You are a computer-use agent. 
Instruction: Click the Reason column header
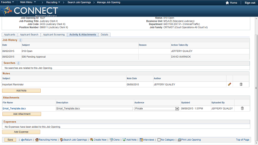pos(142,45)
